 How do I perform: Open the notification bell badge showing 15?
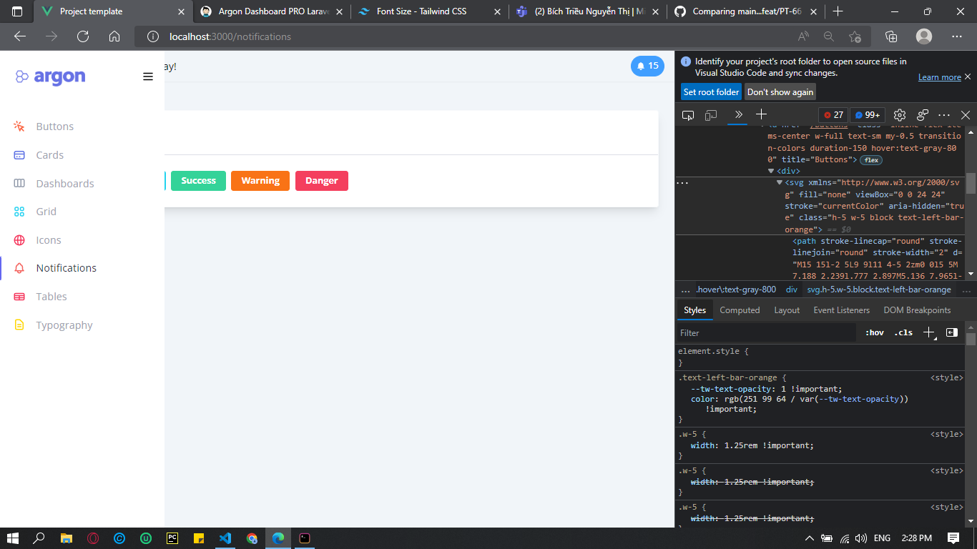tap(647, 66)
